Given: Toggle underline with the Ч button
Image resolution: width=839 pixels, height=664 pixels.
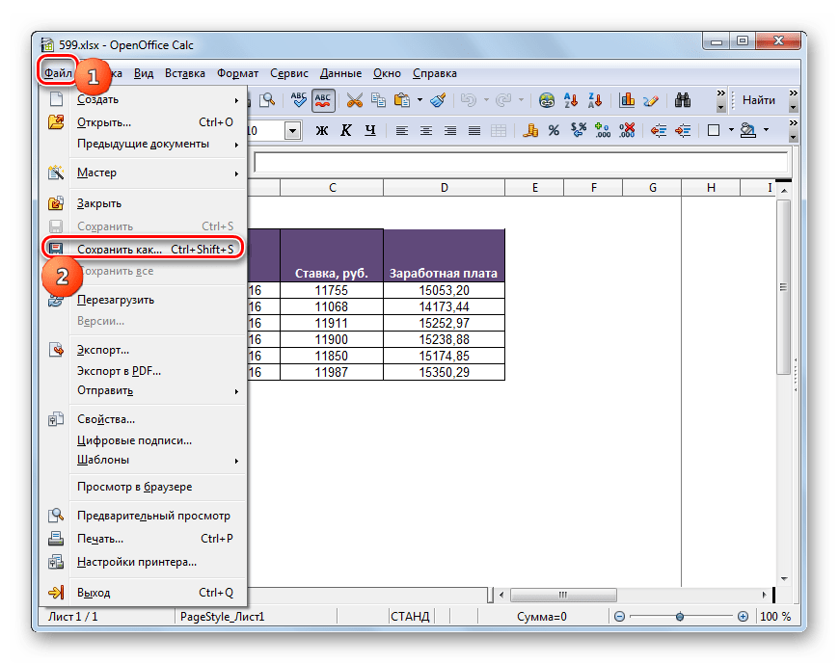Looking at the screenshot, I should pos(370,130).
